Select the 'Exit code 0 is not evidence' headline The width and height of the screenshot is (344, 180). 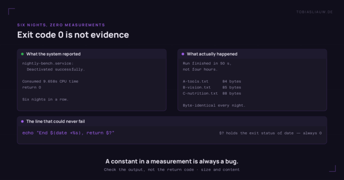[x=73, y=35]
